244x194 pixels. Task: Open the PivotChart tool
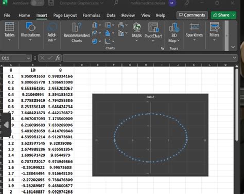click(x=153, y=32)
